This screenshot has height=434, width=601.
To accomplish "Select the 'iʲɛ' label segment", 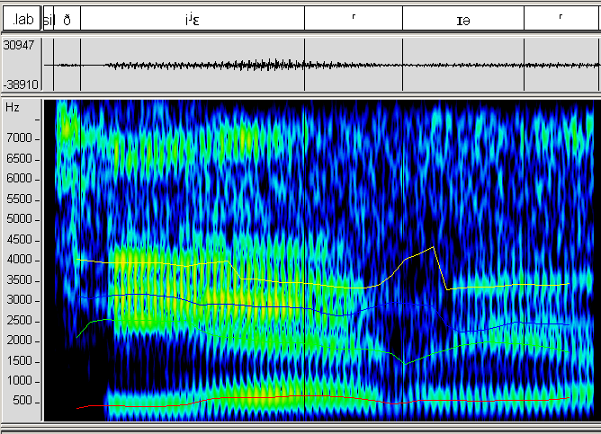I will [x=192, y=18].
